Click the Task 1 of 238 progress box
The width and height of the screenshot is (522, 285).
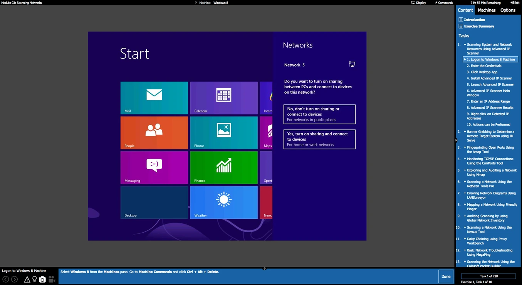pos(488,276)
